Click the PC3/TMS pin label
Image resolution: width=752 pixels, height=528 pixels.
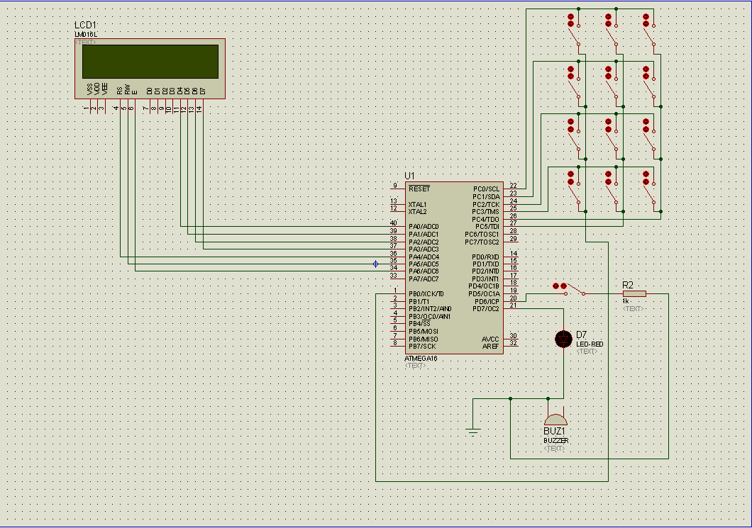tap(485, 212)
